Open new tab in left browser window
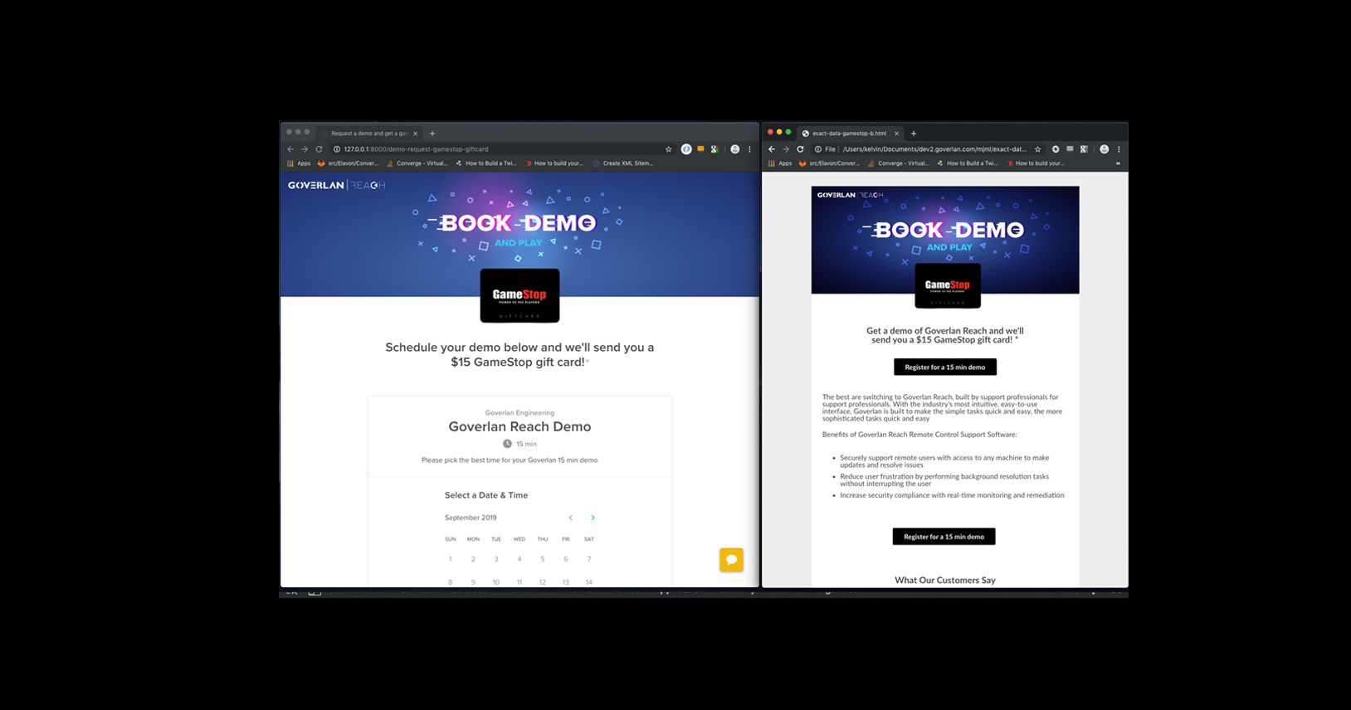This screenshot has width=1351, height=710. (x=432, y=134)
